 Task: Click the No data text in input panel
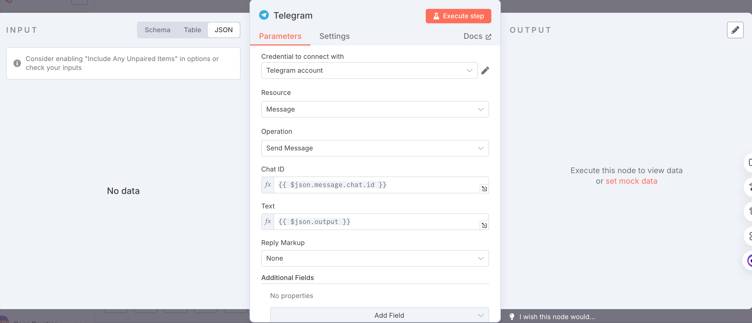tap(123, 191)
